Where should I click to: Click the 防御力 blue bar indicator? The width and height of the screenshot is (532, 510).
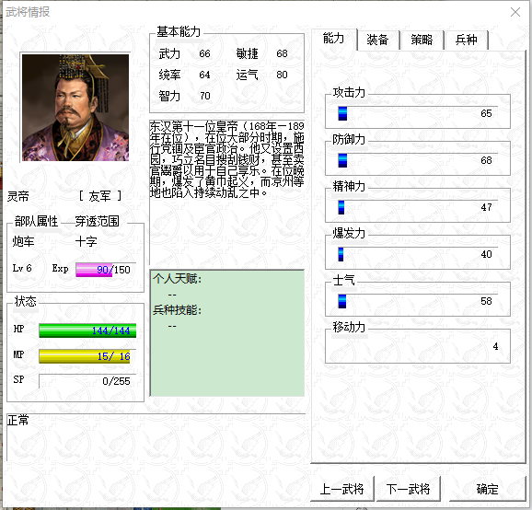(x=342, y=160)
